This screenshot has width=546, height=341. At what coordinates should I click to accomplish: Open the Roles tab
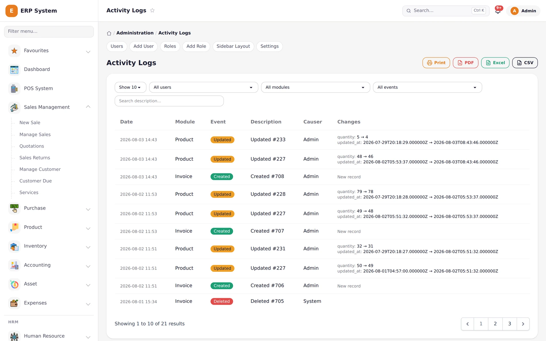170,46
